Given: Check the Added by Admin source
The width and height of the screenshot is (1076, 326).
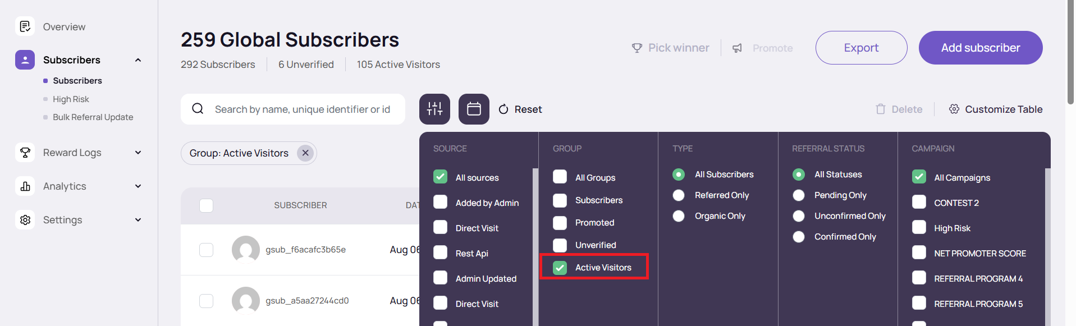Looking at the screenshot, I should click(x=441, y=203).
